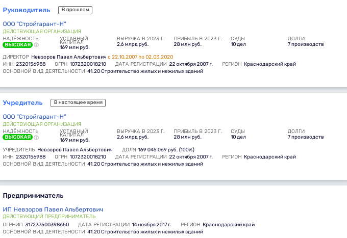347x238 pixels.
Task: Click charter capital '169 млн руб.' in Руководитель card
Action: coord(75,47)
